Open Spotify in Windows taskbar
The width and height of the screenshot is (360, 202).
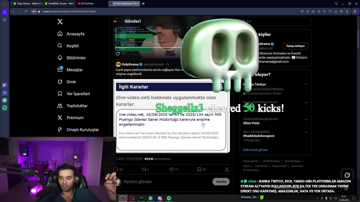[x=169, y=198]
